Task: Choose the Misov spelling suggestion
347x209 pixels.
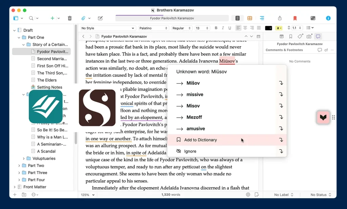Action: pyautogui.click(x=227, y=106)
